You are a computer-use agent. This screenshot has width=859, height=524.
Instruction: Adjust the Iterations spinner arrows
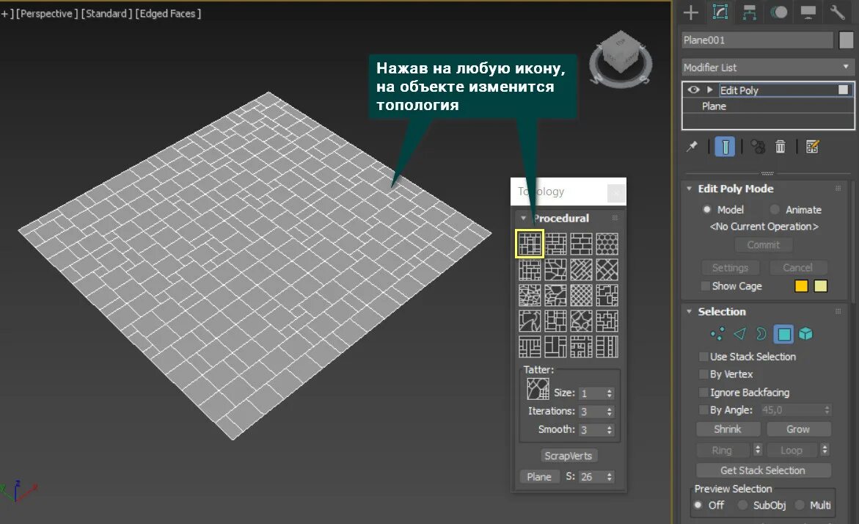609,412
